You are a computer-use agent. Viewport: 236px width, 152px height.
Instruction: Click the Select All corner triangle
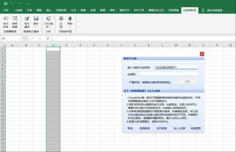click(3, 45)
